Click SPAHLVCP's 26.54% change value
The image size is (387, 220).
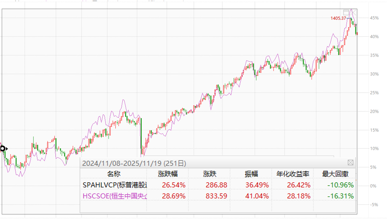pos(174,185)
